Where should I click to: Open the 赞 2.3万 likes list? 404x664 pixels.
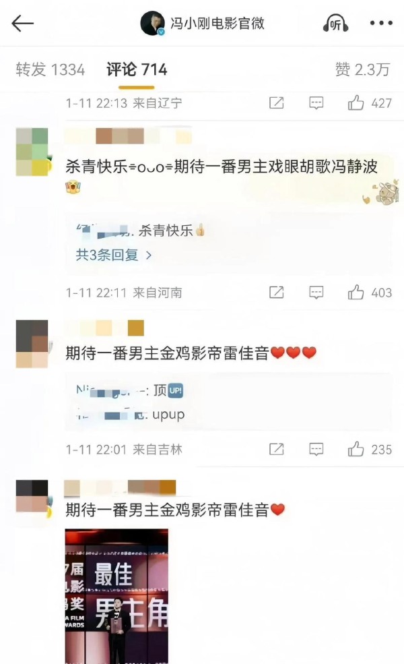(x=362, y=69)
